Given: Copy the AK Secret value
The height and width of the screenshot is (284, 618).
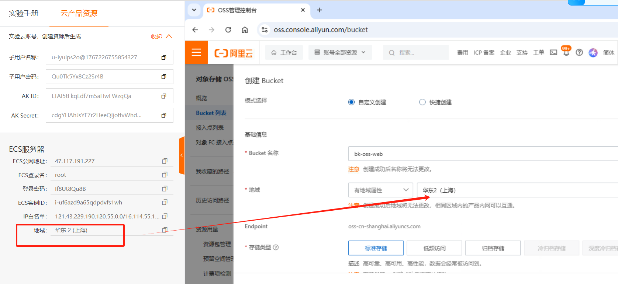Looking at the screenshot, I should [164, 115].
